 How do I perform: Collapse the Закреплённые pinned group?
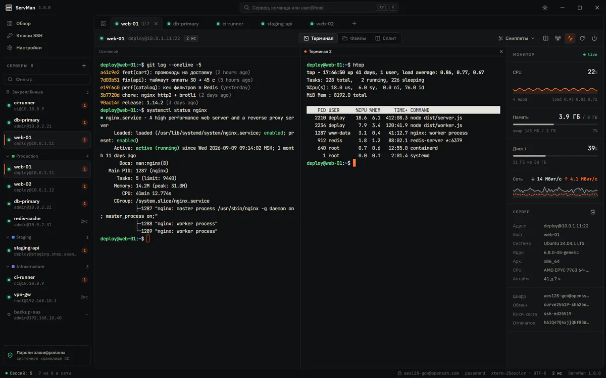click(47, 92)
